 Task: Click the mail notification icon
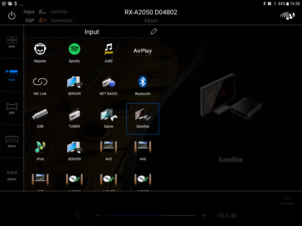point(10,4)
